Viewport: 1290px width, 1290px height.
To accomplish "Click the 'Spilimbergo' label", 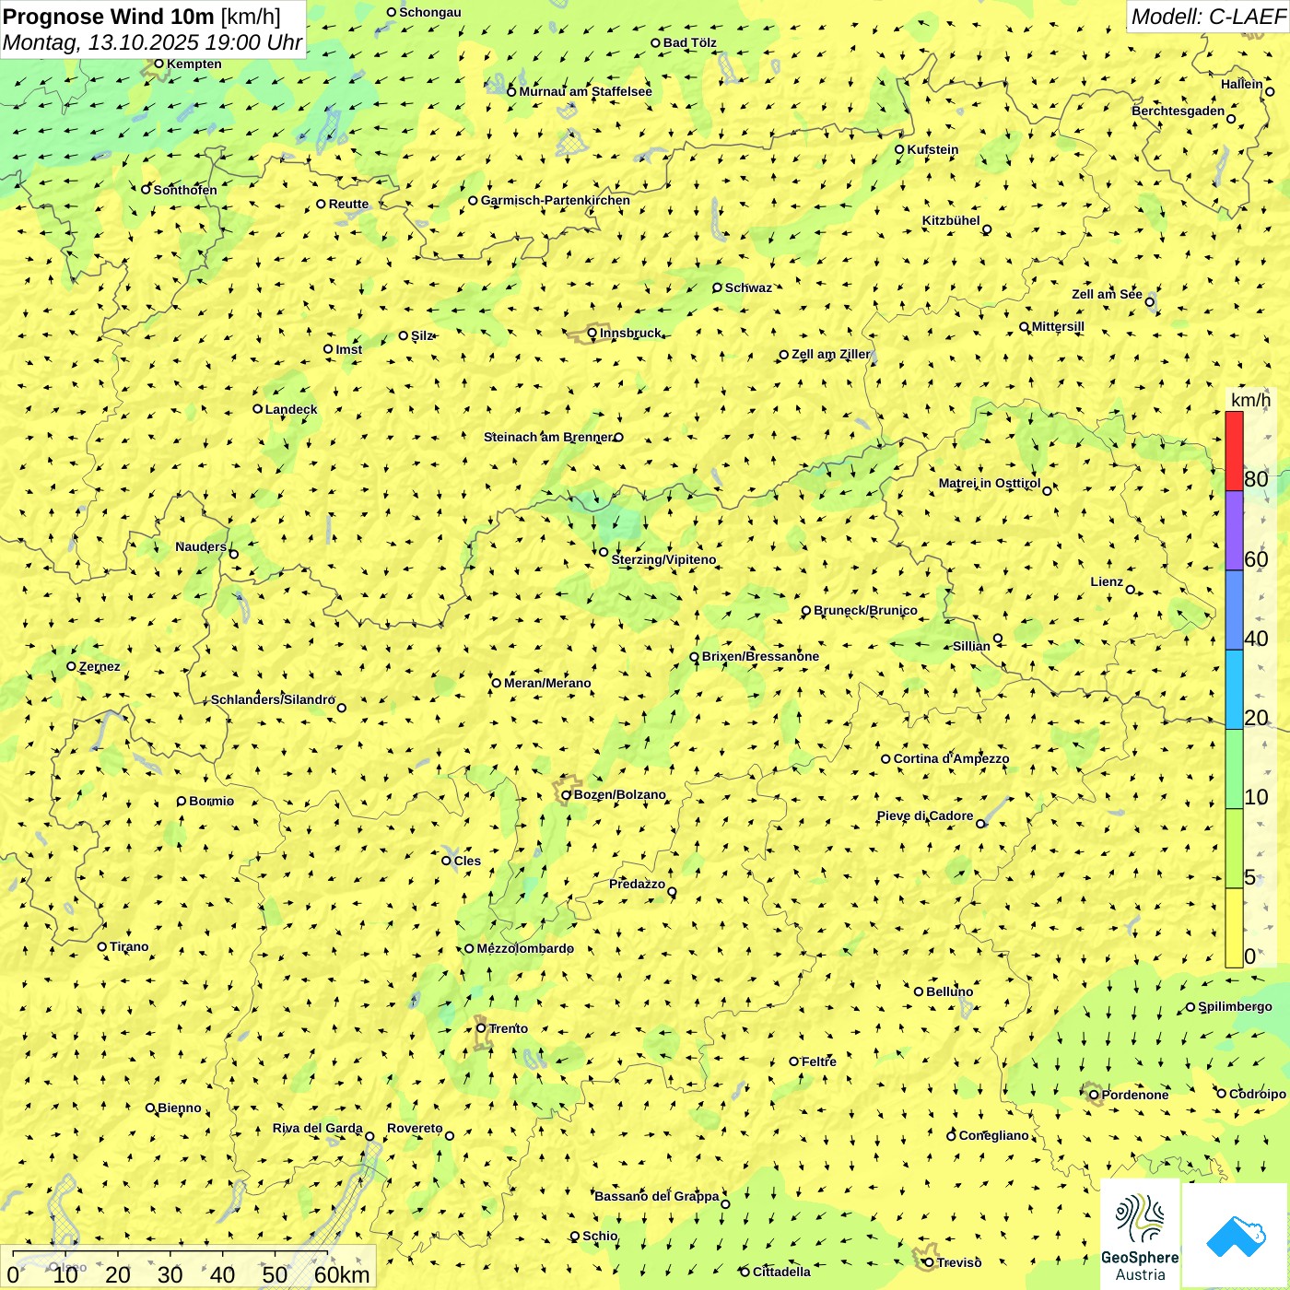I will pos(1235,1006).
